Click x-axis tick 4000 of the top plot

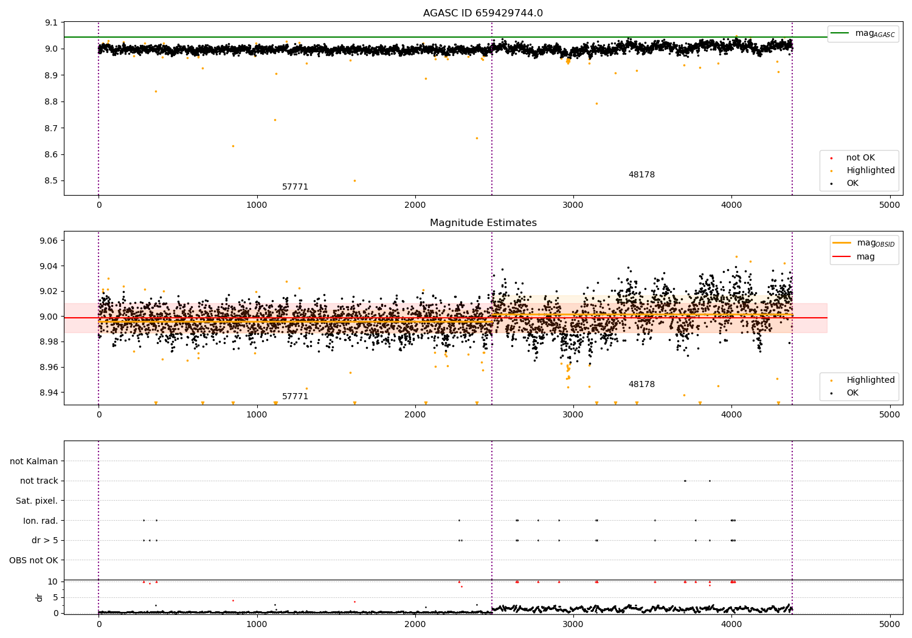(x=731, y=205)
